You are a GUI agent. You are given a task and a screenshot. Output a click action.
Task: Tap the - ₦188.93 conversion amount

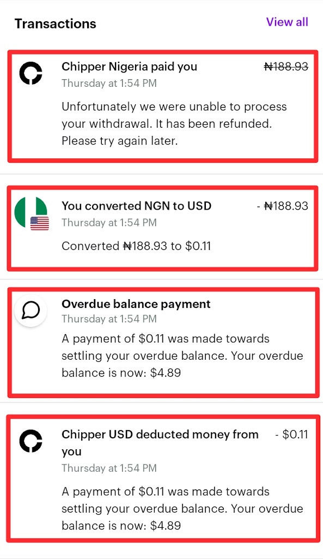tap(283, 206)
